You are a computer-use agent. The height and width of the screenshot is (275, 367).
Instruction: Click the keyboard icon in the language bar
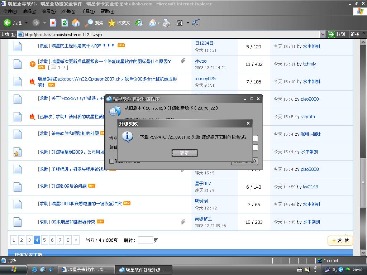(x=300, y=270)
